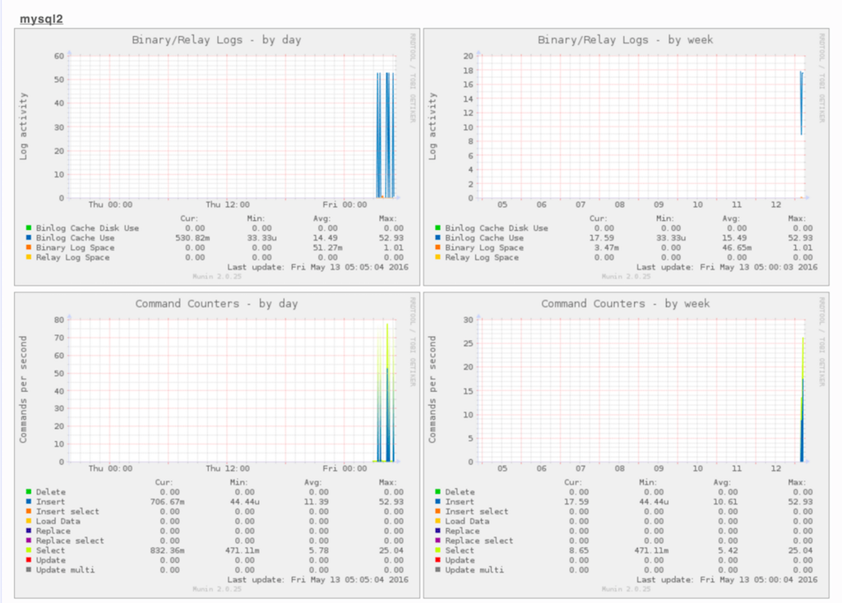Click the Insert average value 10.61
The image size is (842, 603).
coord(725,502)
